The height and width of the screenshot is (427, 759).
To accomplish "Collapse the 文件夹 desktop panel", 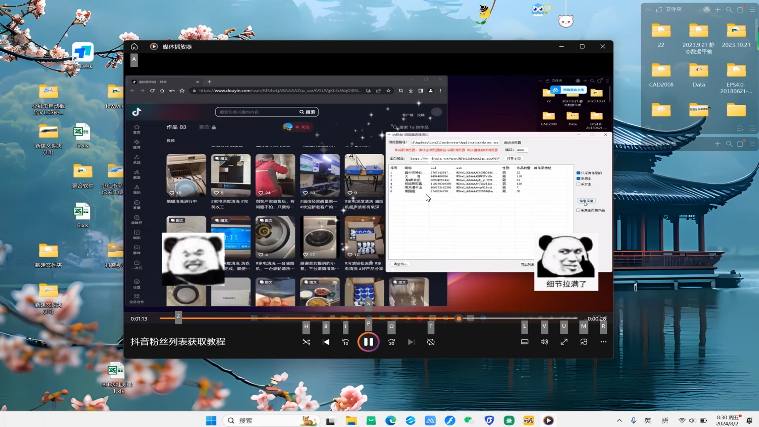I will click(648, 9).
